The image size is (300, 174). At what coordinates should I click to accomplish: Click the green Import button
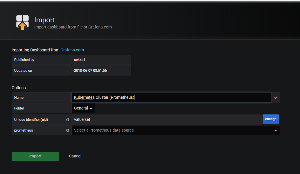(x=35, y=156)
